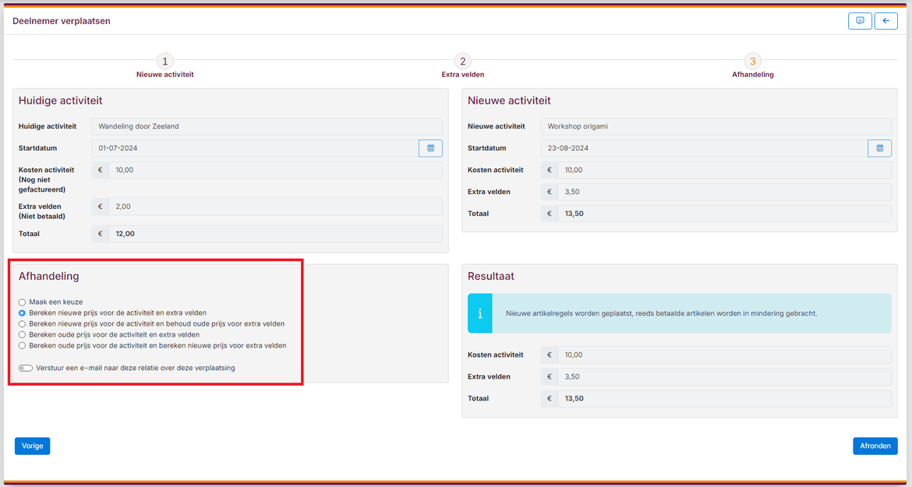Viewport: 912px width, 487px height.
Task: Go to step 2 Extra velden
Action: pos(462,62)
